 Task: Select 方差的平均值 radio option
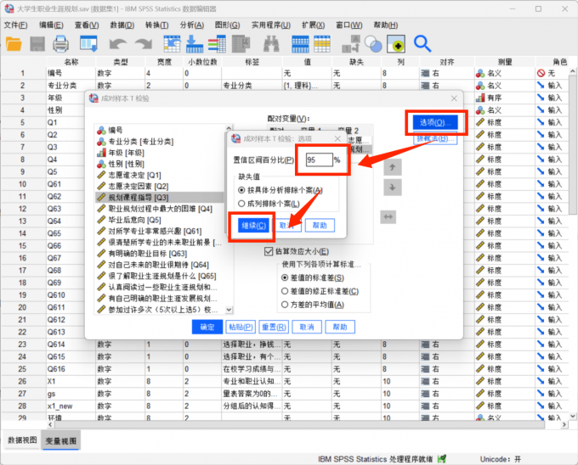(285, 305)
